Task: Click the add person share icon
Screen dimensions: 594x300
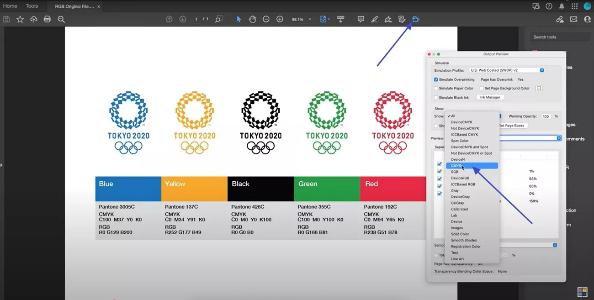Action: [587, 19]
